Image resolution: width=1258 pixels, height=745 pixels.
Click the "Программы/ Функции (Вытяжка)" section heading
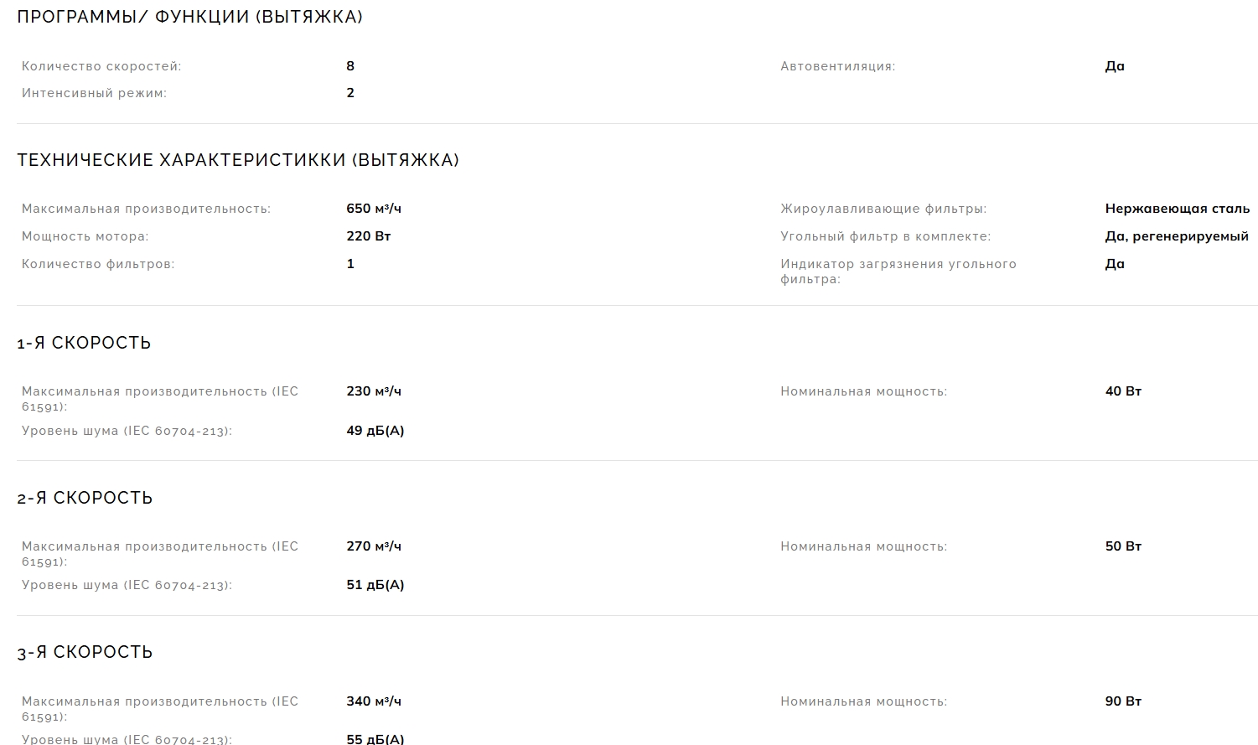click(x=189, y=17)
